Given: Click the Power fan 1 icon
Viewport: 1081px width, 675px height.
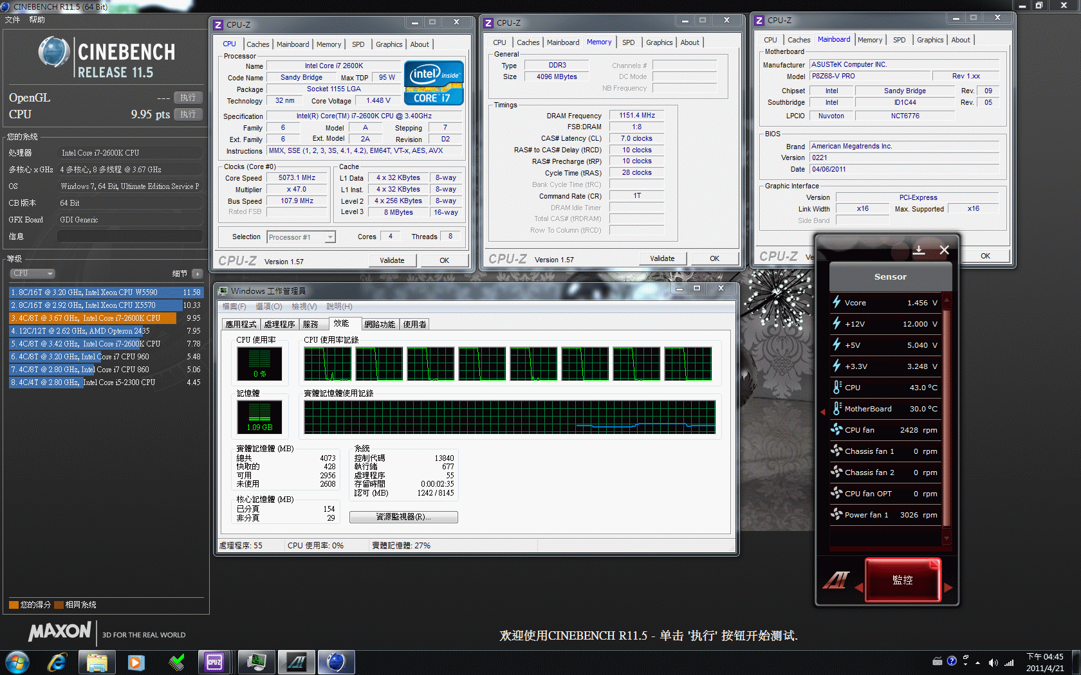Looking at the screenshot, I should click(x=836, y=514).
